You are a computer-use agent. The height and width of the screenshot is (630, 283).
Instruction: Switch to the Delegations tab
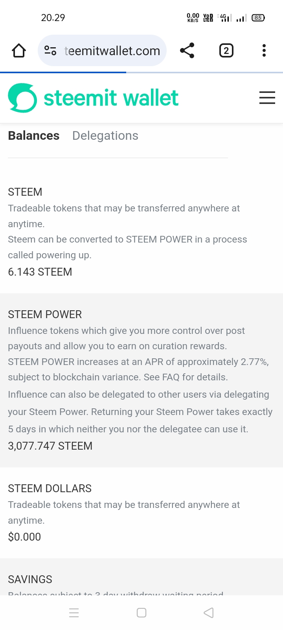(x=105, y=136)
